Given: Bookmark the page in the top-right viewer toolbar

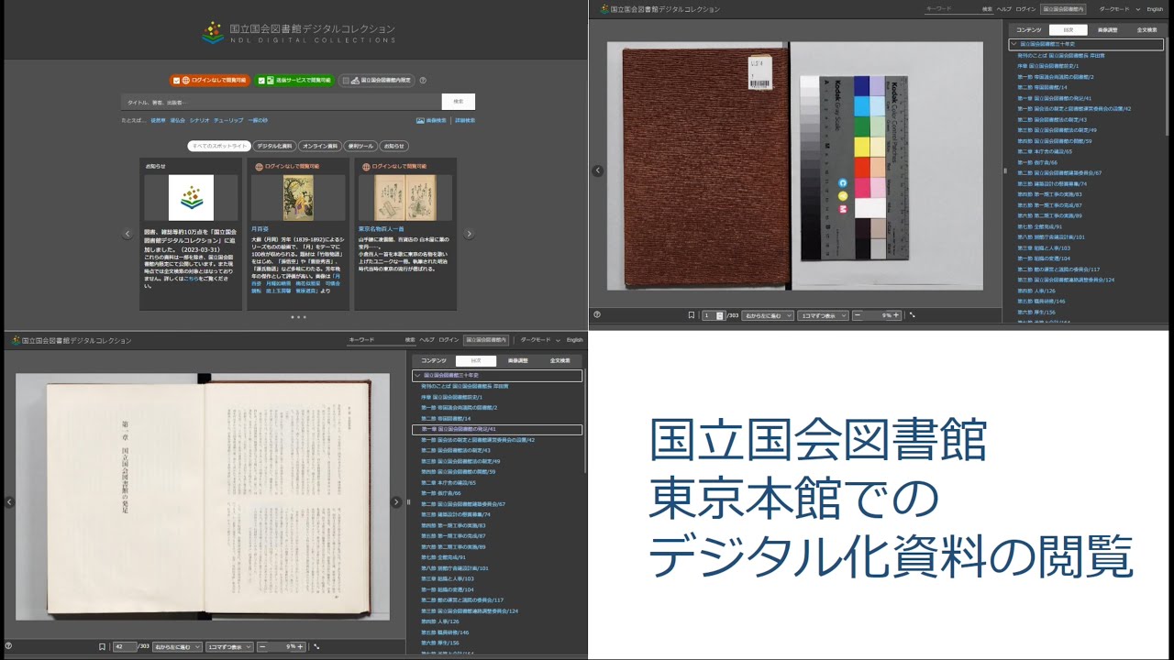Looking at the screenshot, I should [x=692, y=314].
